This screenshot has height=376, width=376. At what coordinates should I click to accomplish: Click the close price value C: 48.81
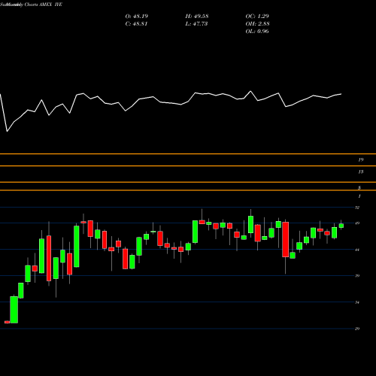[136, 24]
